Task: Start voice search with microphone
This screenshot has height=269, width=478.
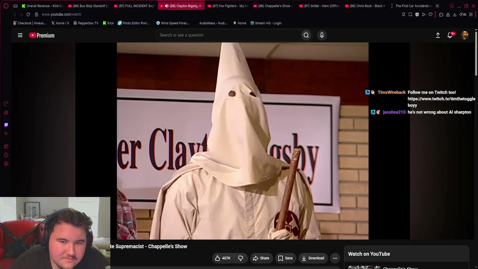Action: (322, 35)
